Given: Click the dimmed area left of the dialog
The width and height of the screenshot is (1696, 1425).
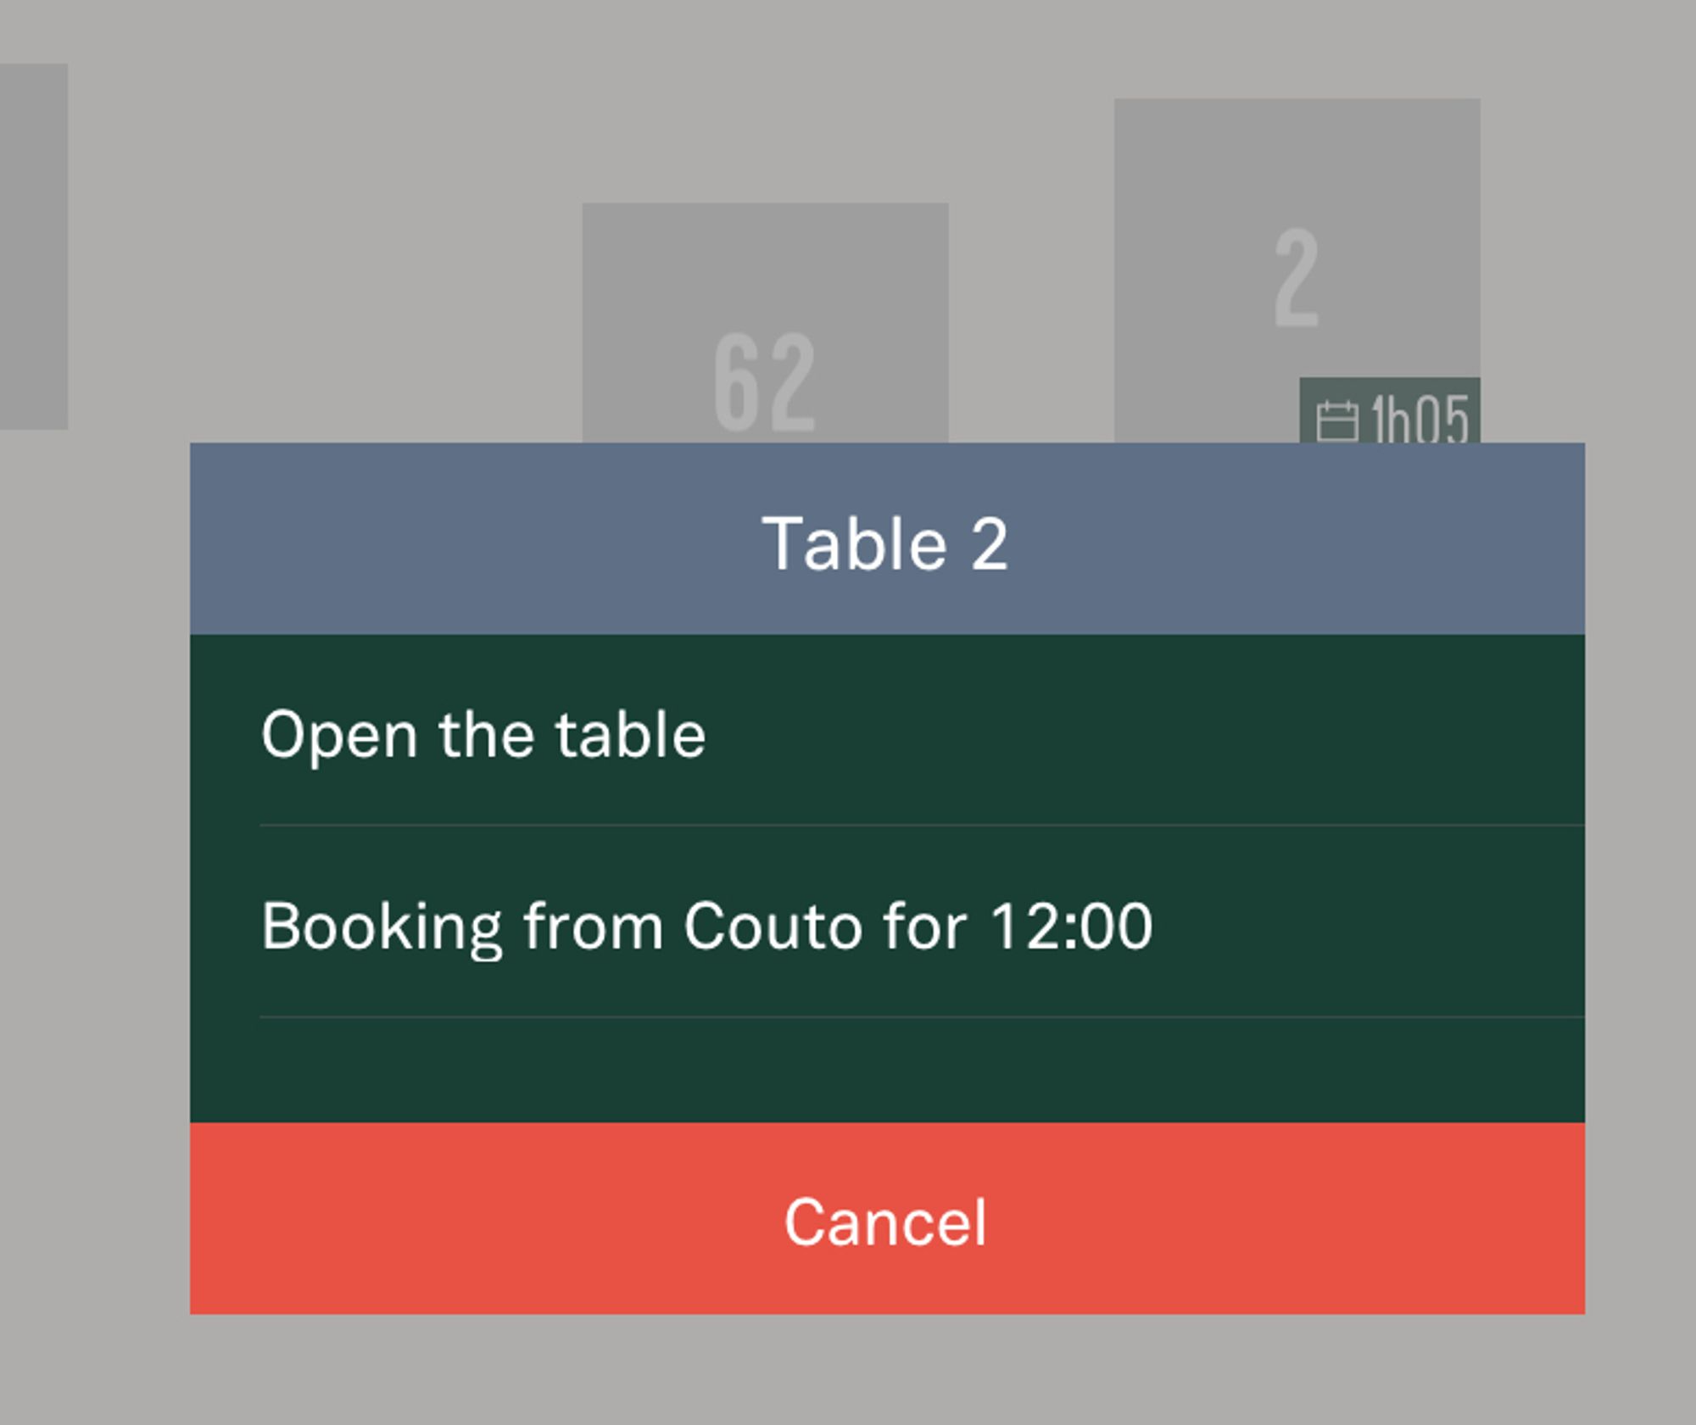Looking at the screenshot, I should tap(93, 848).
